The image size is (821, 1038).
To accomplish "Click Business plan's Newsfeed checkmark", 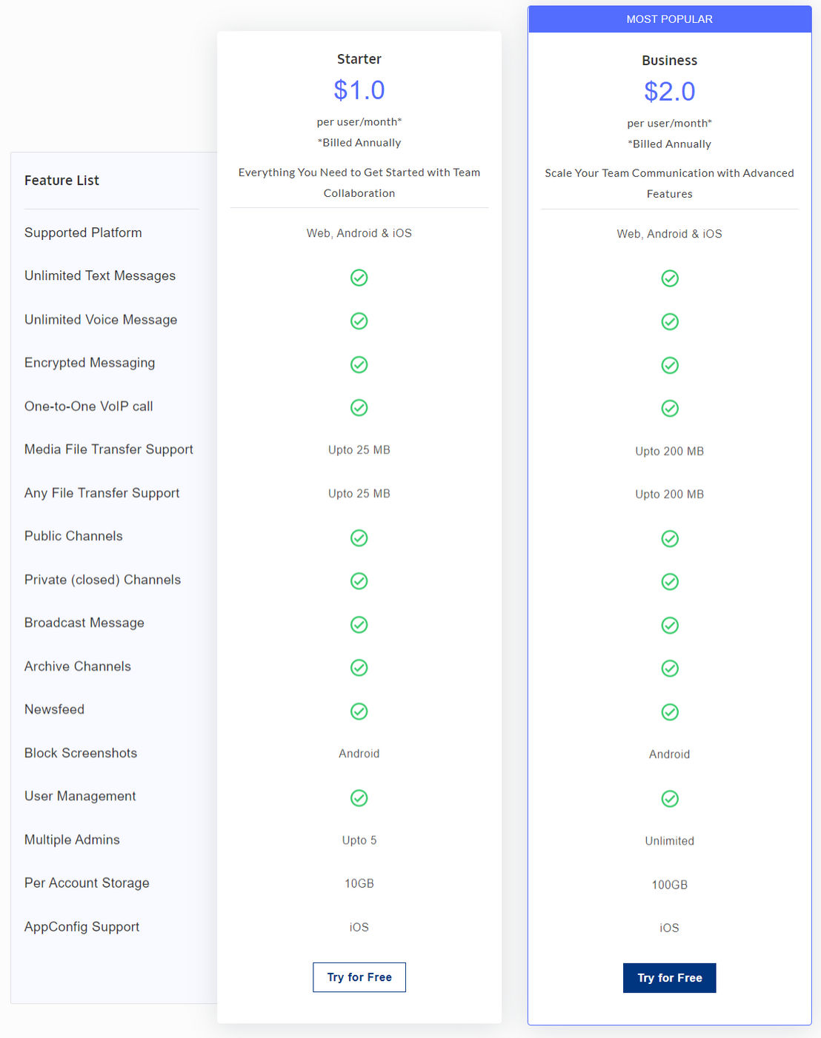I will pyautogui.click(x=670, y=711).
